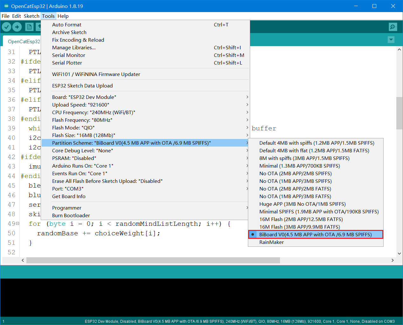Click Get Board Info
Viewport: 403px width, 325px height.
[145, 196]
